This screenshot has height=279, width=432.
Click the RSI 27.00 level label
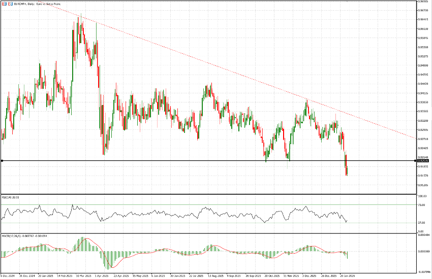(421, 223)
